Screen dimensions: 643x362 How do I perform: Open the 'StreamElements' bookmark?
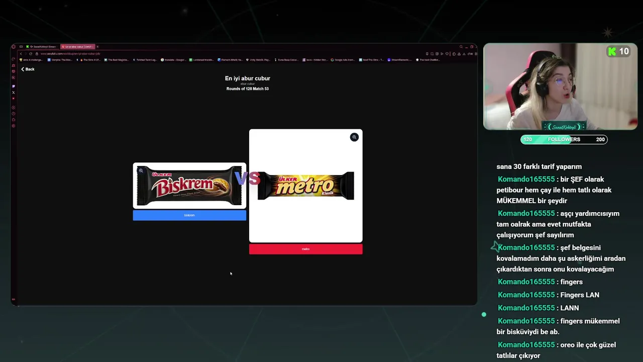coord(399,60)
